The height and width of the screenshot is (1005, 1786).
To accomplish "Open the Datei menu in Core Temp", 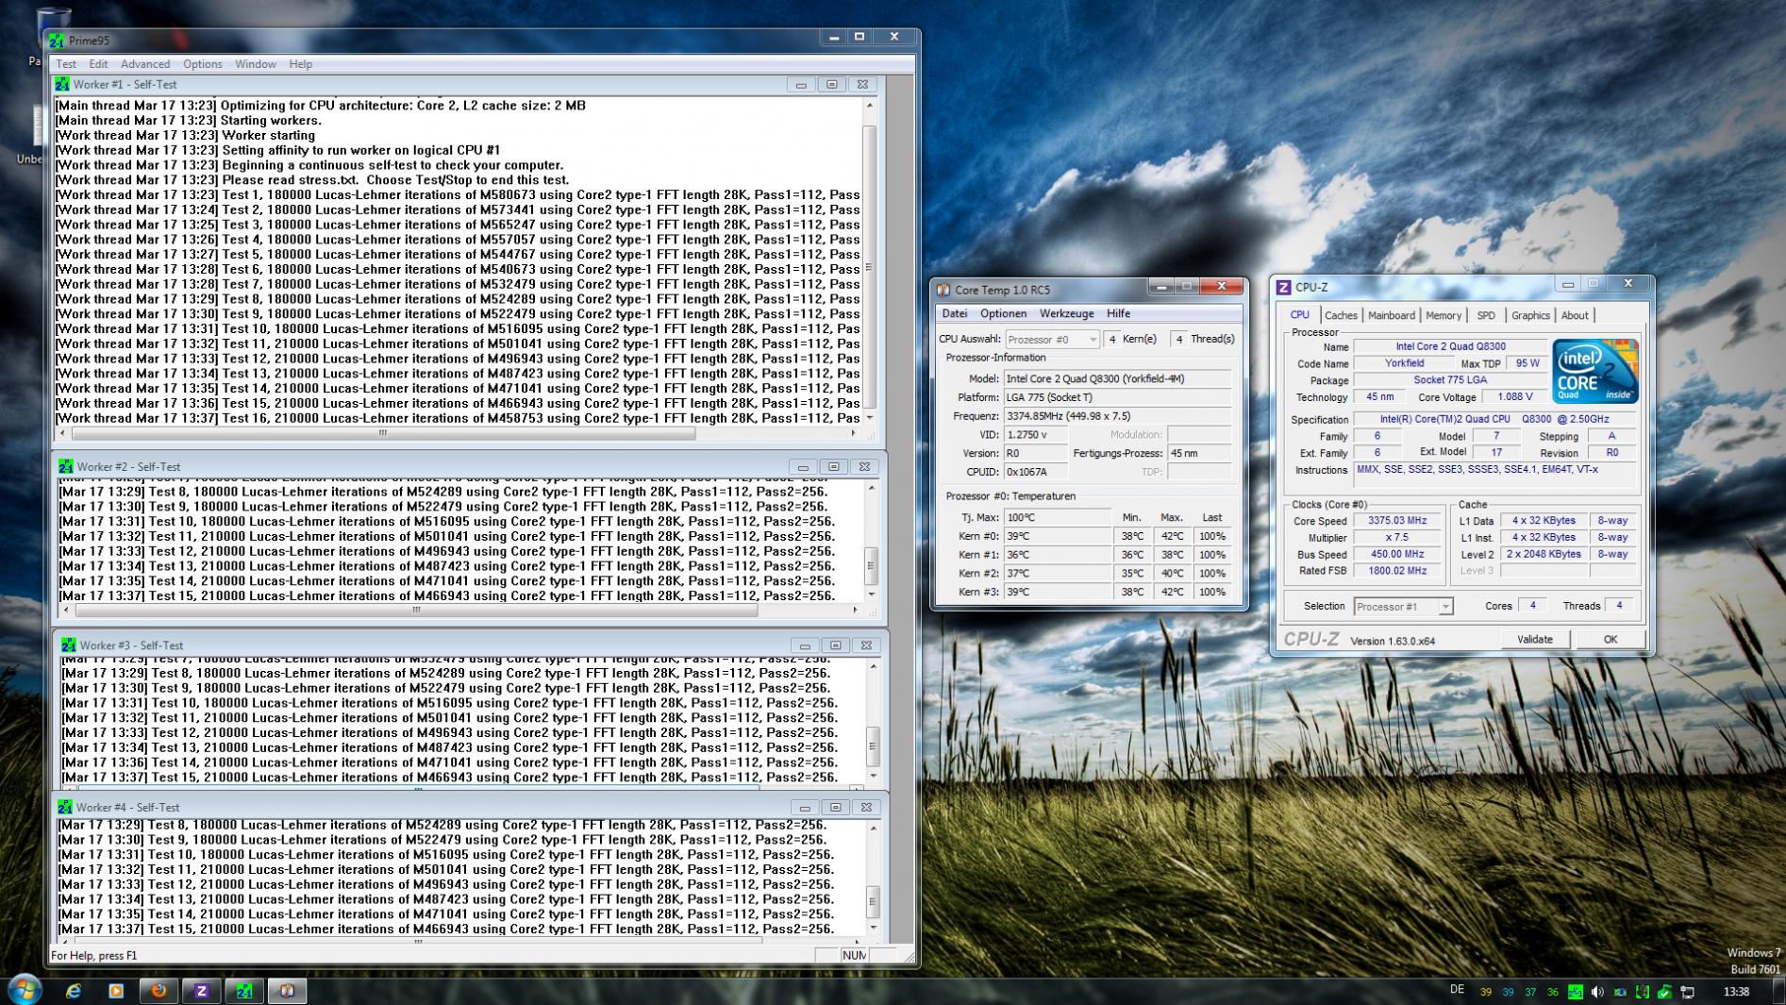I will pyautogui.click(x=955, y=313).
